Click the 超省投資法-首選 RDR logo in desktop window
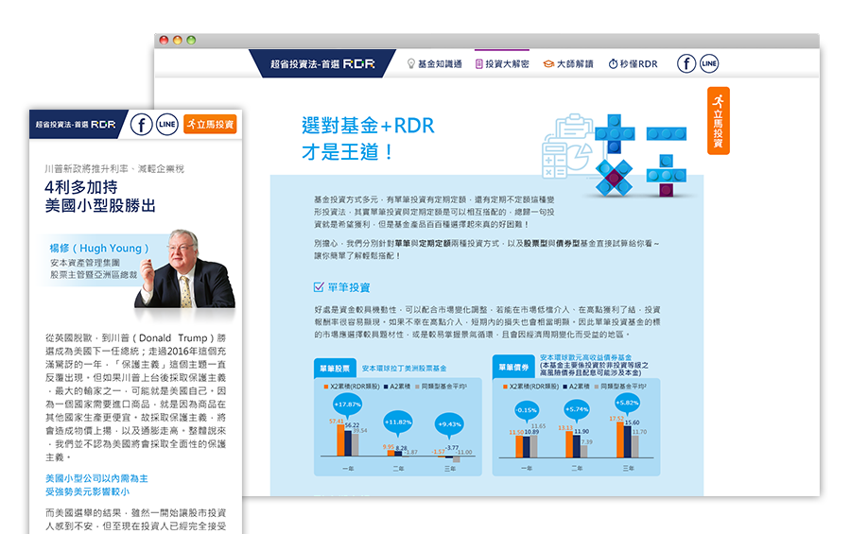Viewport: 851px width, 534px height. (x=322, y=64)
